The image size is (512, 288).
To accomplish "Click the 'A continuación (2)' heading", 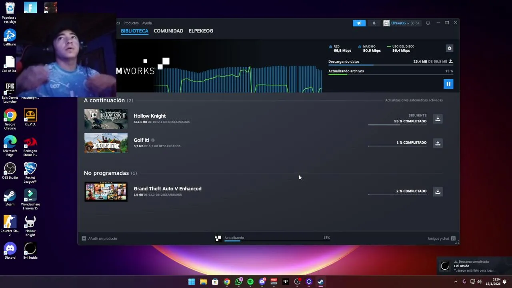I will 108,100.
